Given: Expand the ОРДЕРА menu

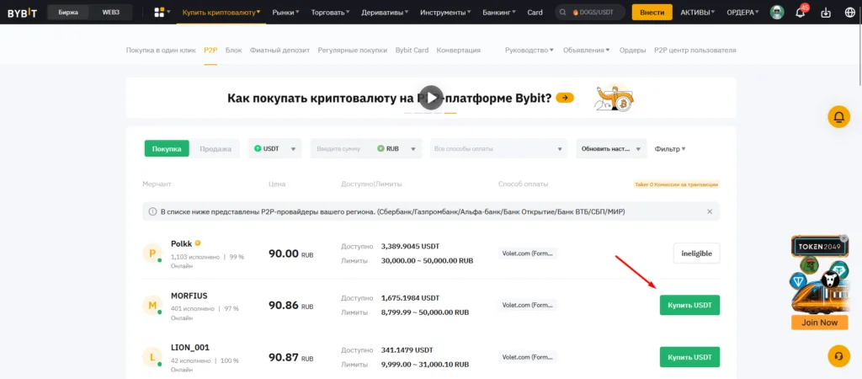Looking at the screenshot, I should tap(742, 12).
